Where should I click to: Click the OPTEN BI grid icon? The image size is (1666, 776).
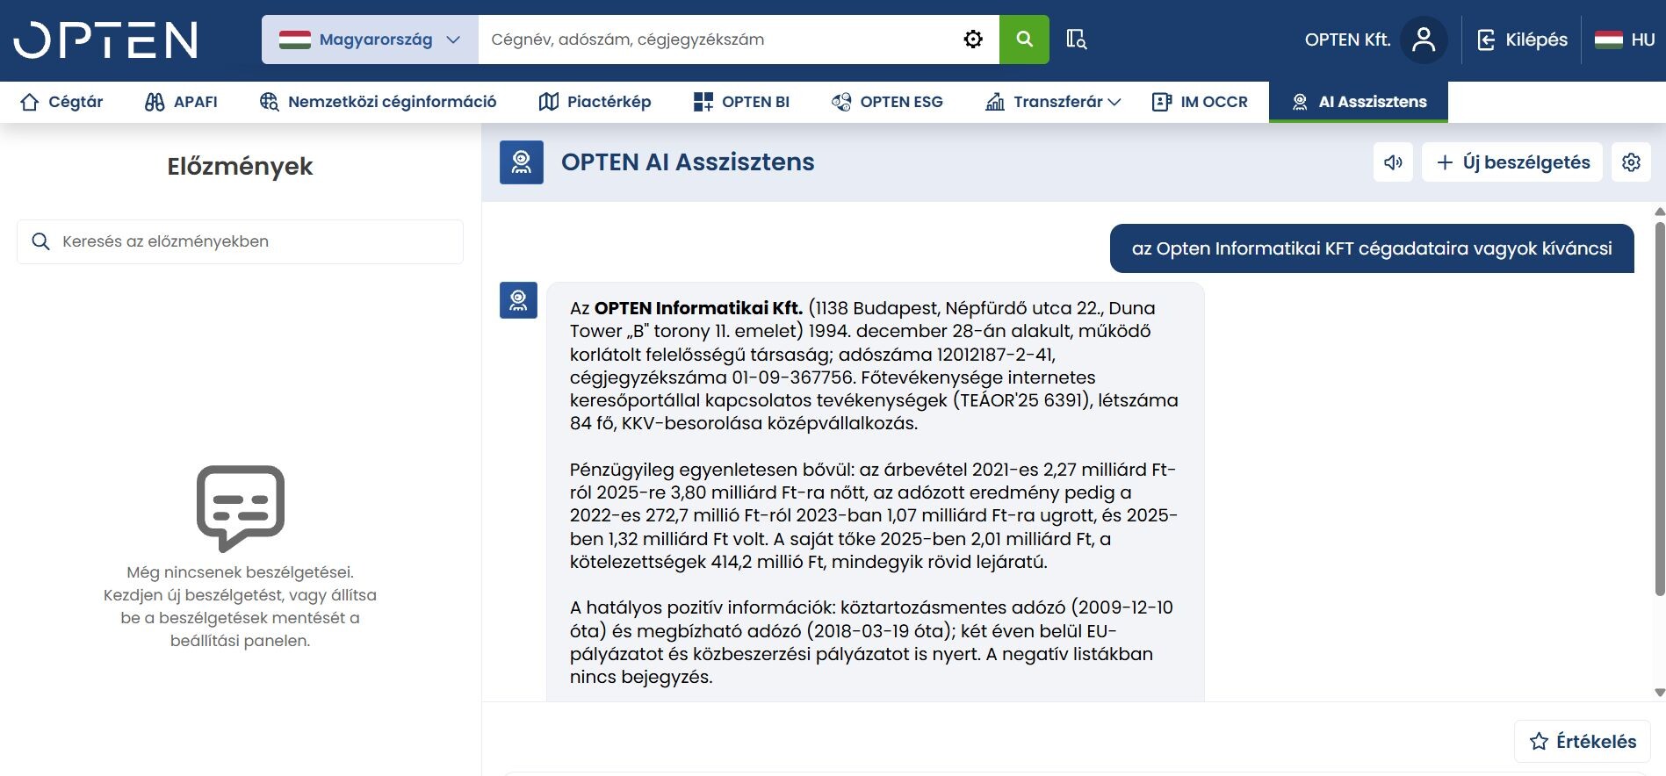pyautogui.click(x=703, y=102)
